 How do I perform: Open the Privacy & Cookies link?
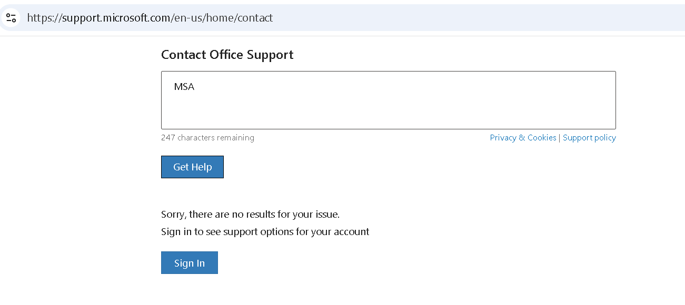coord(523,138)
